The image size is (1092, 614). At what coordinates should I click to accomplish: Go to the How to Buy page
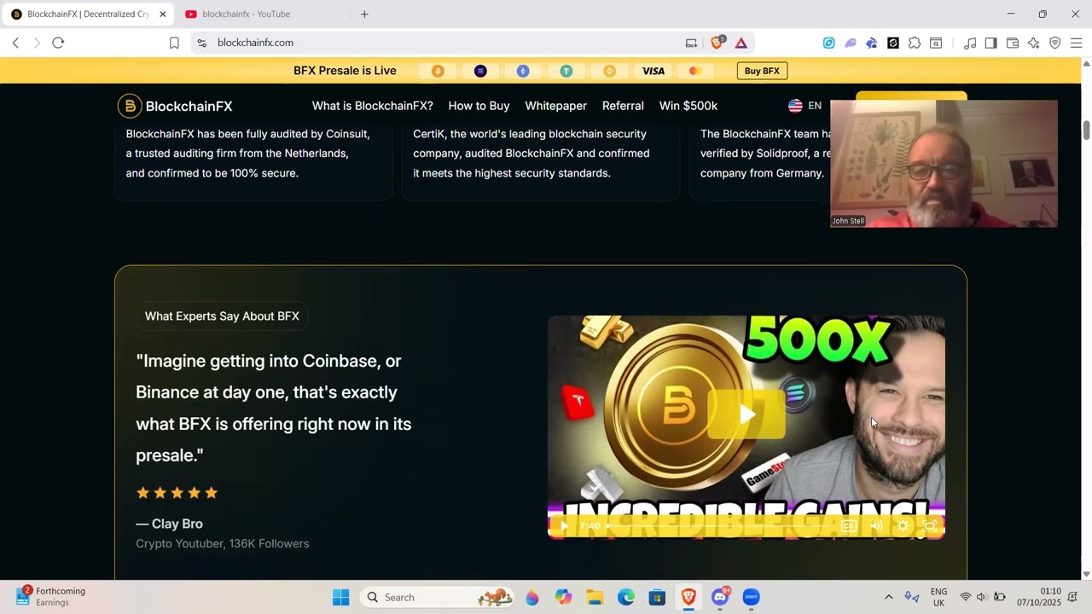479,106
